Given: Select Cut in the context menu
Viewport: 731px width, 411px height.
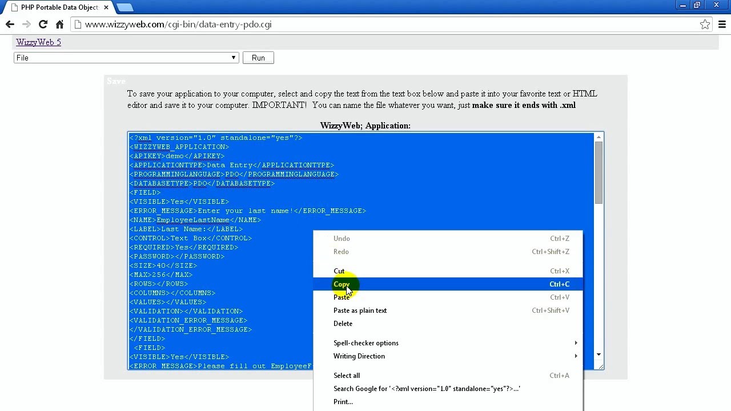Looking at the screenshot, I should 448,271.
